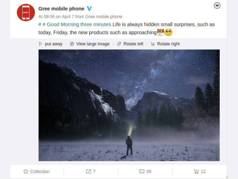Open the Good Morning three minutes hashtag
This screenshot has height=179, width=238.
75,25
